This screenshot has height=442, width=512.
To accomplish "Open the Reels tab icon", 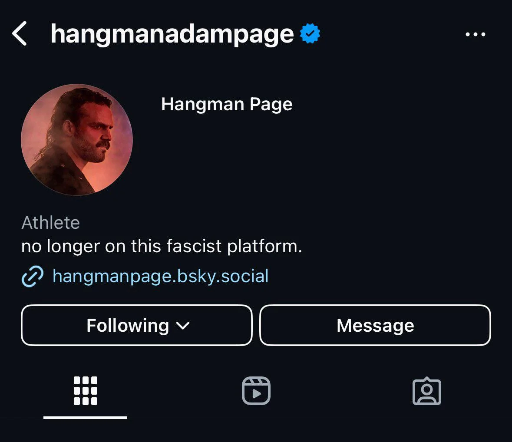I will coord(256,391).
